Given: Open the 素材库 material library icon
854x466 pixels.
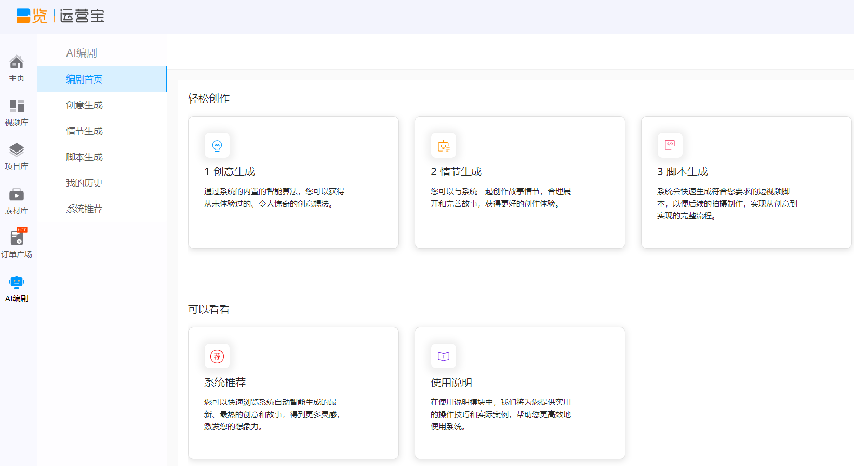Looking at the screenshot, I should point(17,195).
